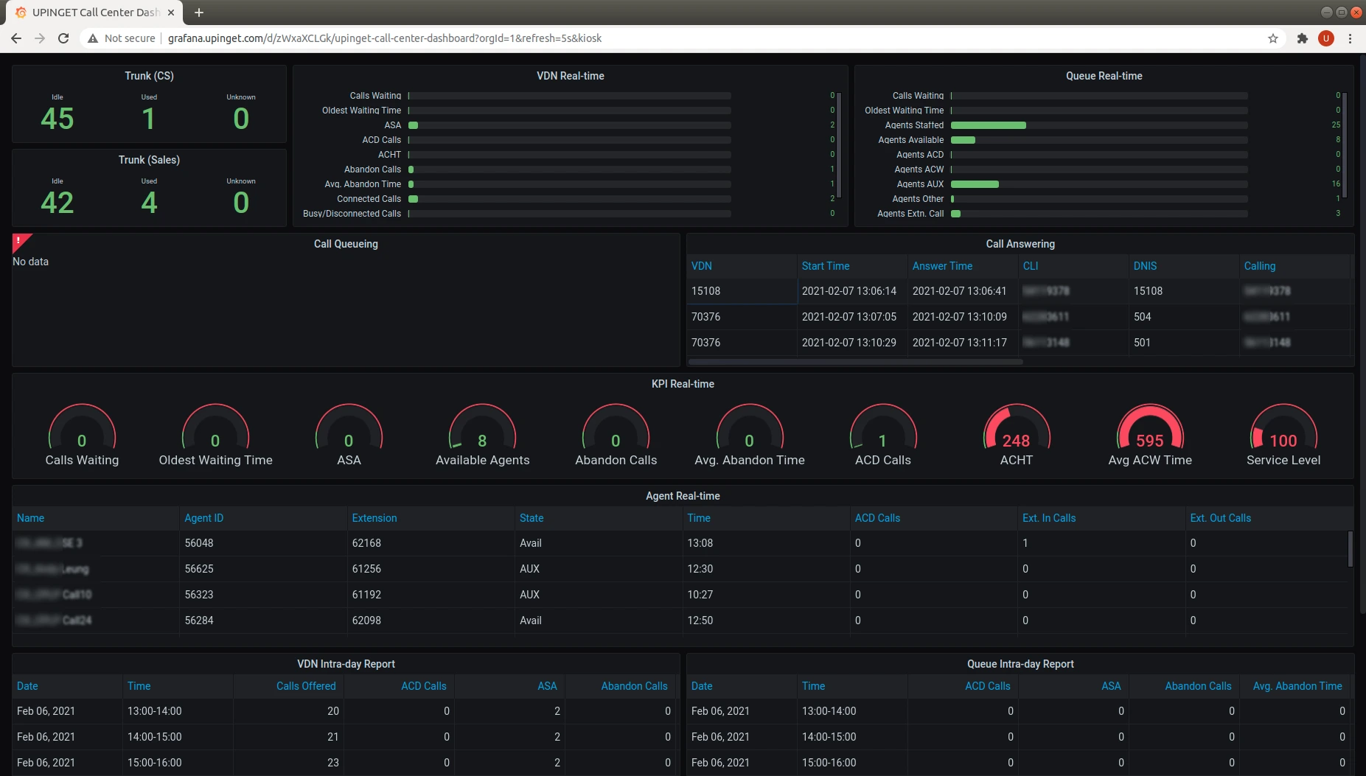
Task: Sort VDN Intra-day Report by Calls Offered
Action: point(306,686)
